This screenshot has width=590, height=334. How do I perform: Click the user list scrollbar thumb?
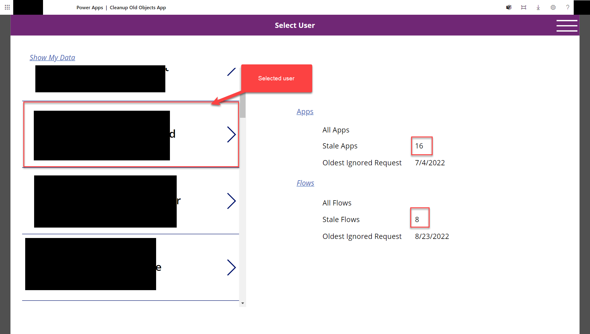point(243,106)
